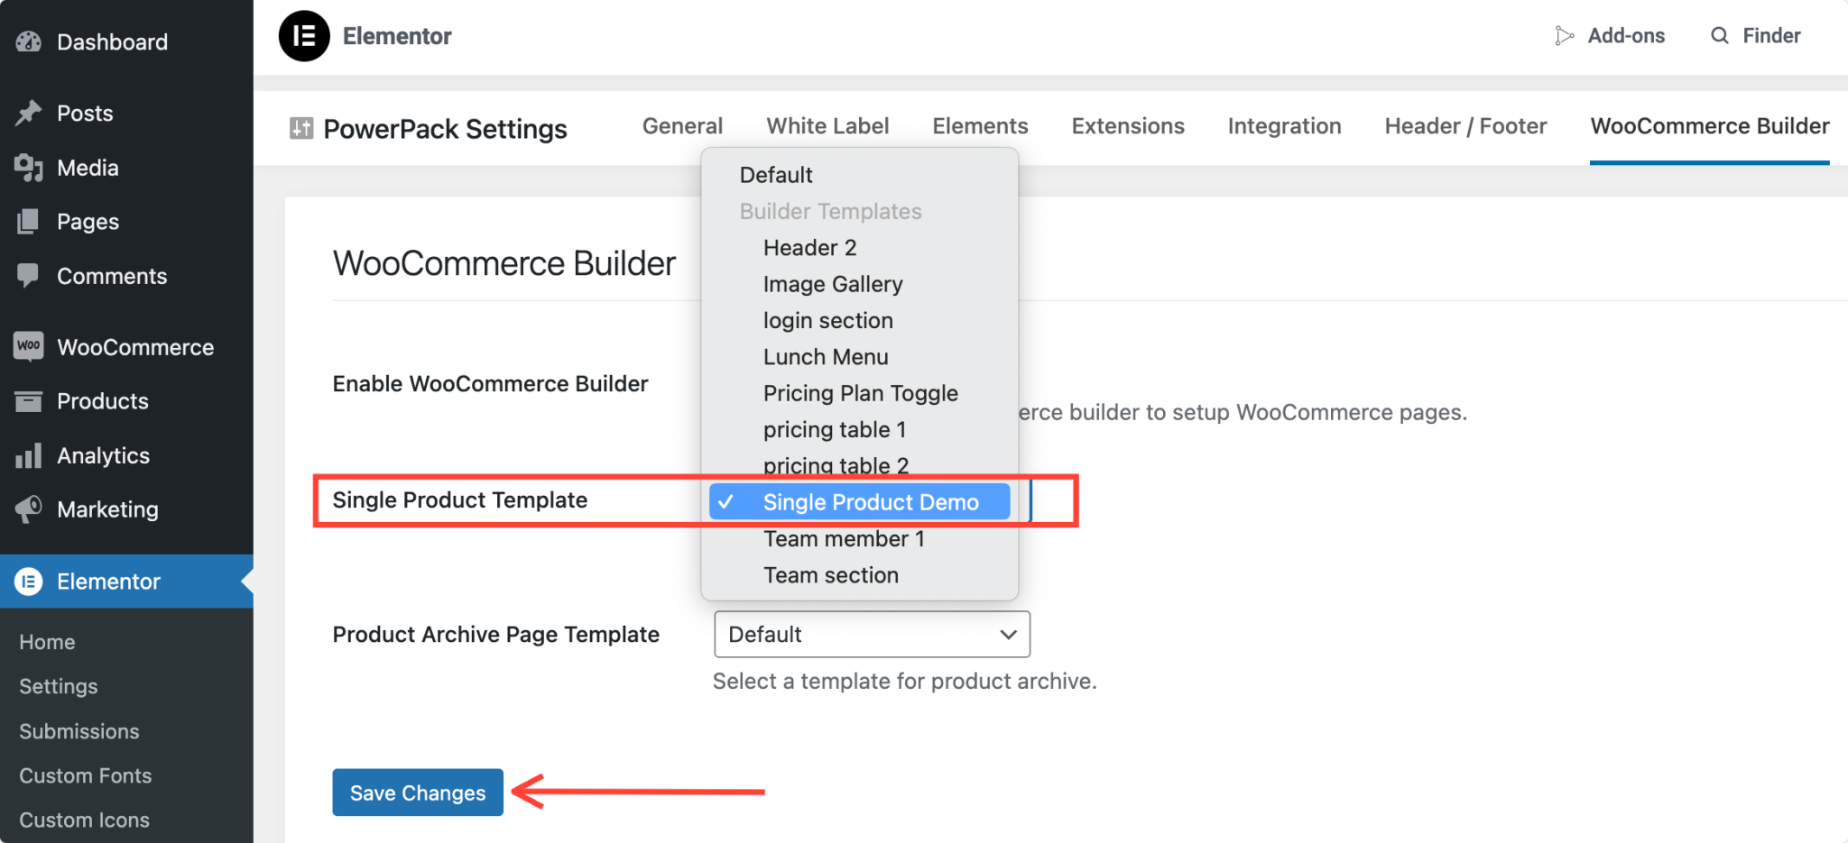Click the Elementor logo in header
This screenshot has width=1848, height=843.
pyautogui.click(x=304, y=36)
